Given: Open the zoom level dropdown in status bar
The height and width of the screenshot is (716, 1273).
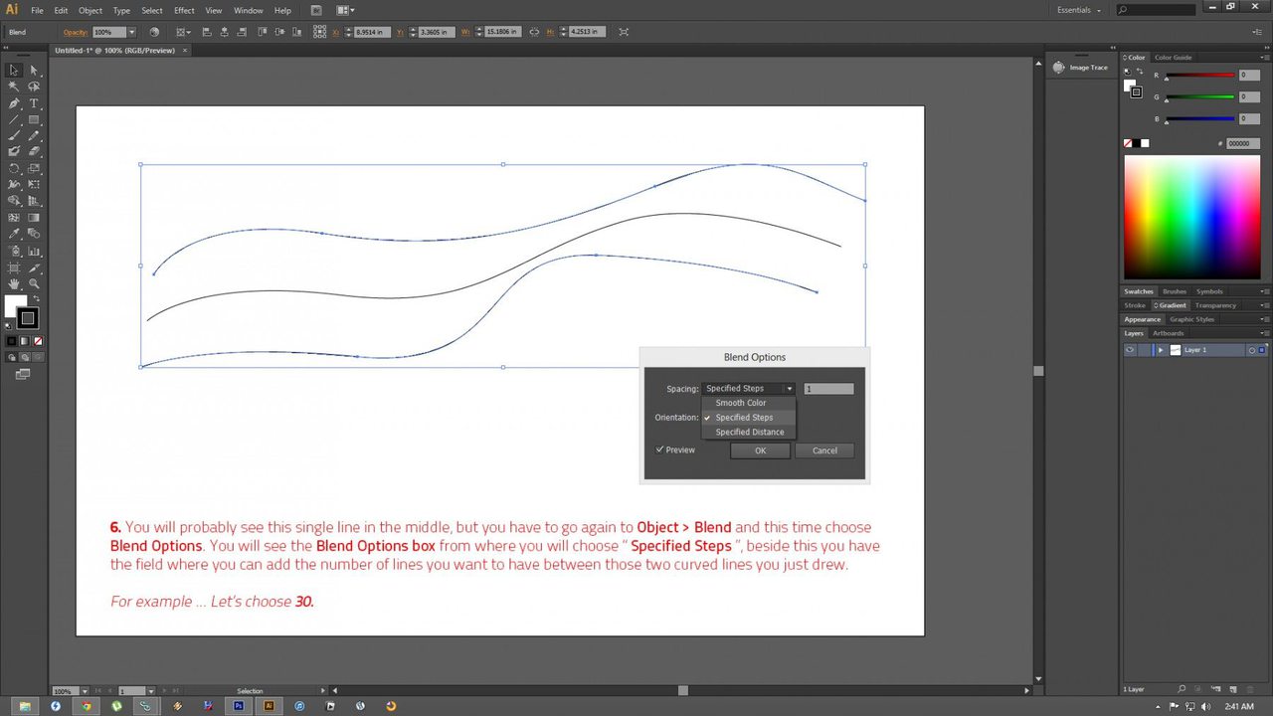Looking at the screenshot, I should pos(84,690).
